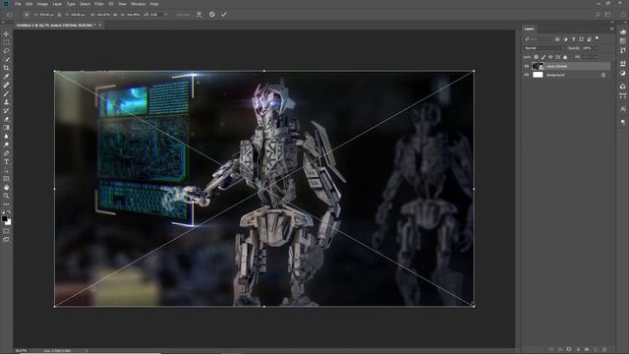The image size is (629, 354).
Task: Open the Filter menu
Action: pyautogui.click(x=99, y=4)
